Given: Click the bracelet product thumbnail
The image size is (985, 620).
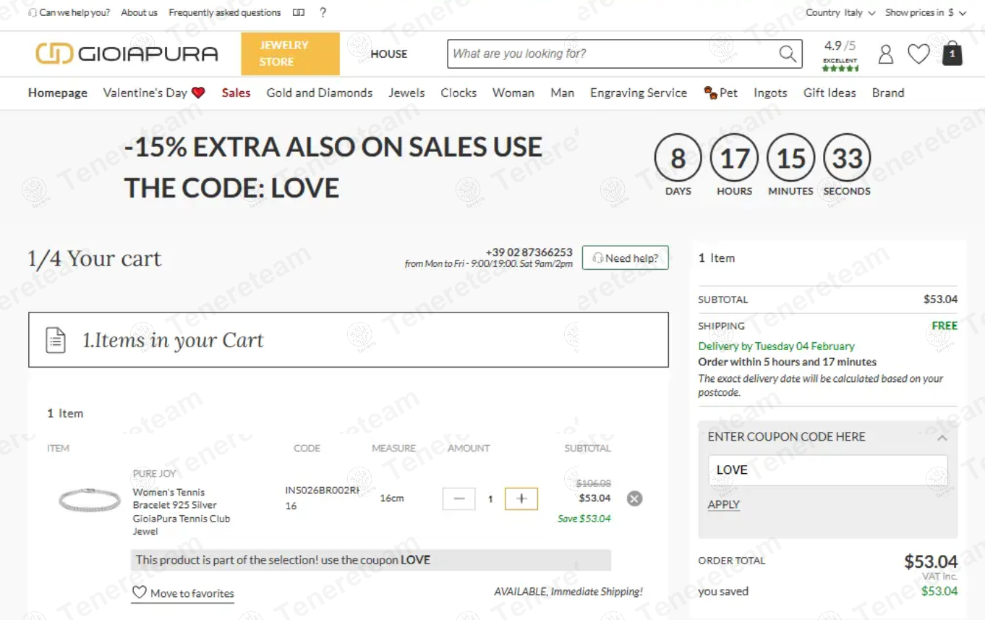Looking at the screenshot, I should [x=89, y=500].
